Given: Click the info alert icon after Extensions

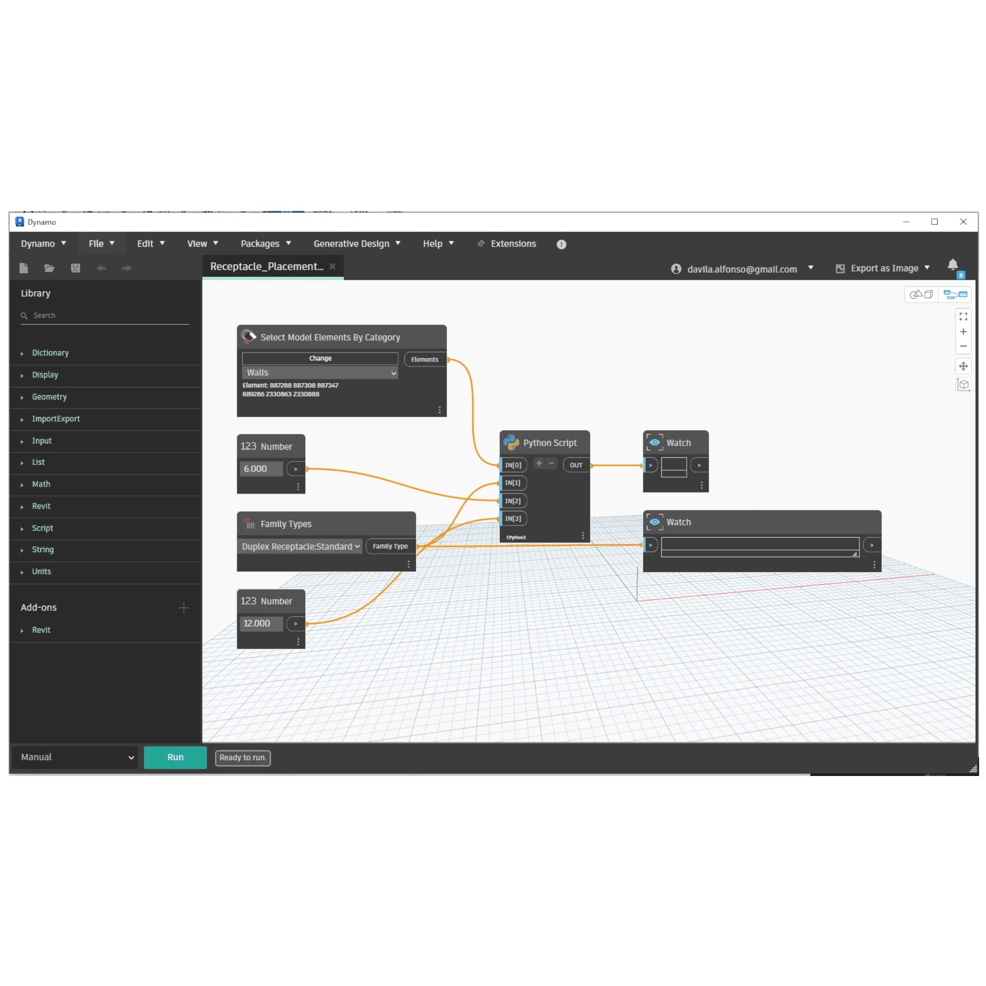Looking at the screenshot, I should [x=562, y=245].
